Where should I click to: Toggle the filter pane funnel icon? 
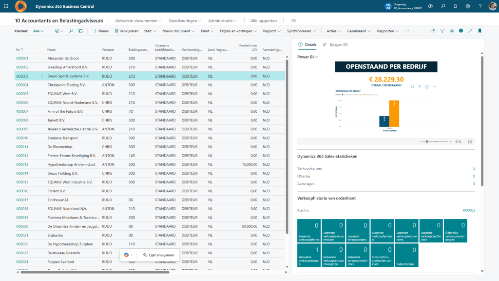[x=442, y=31]
